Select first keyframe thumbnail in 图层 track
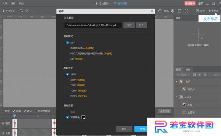Viewport: 221px width, 136px height. click(x=15, y=124)
